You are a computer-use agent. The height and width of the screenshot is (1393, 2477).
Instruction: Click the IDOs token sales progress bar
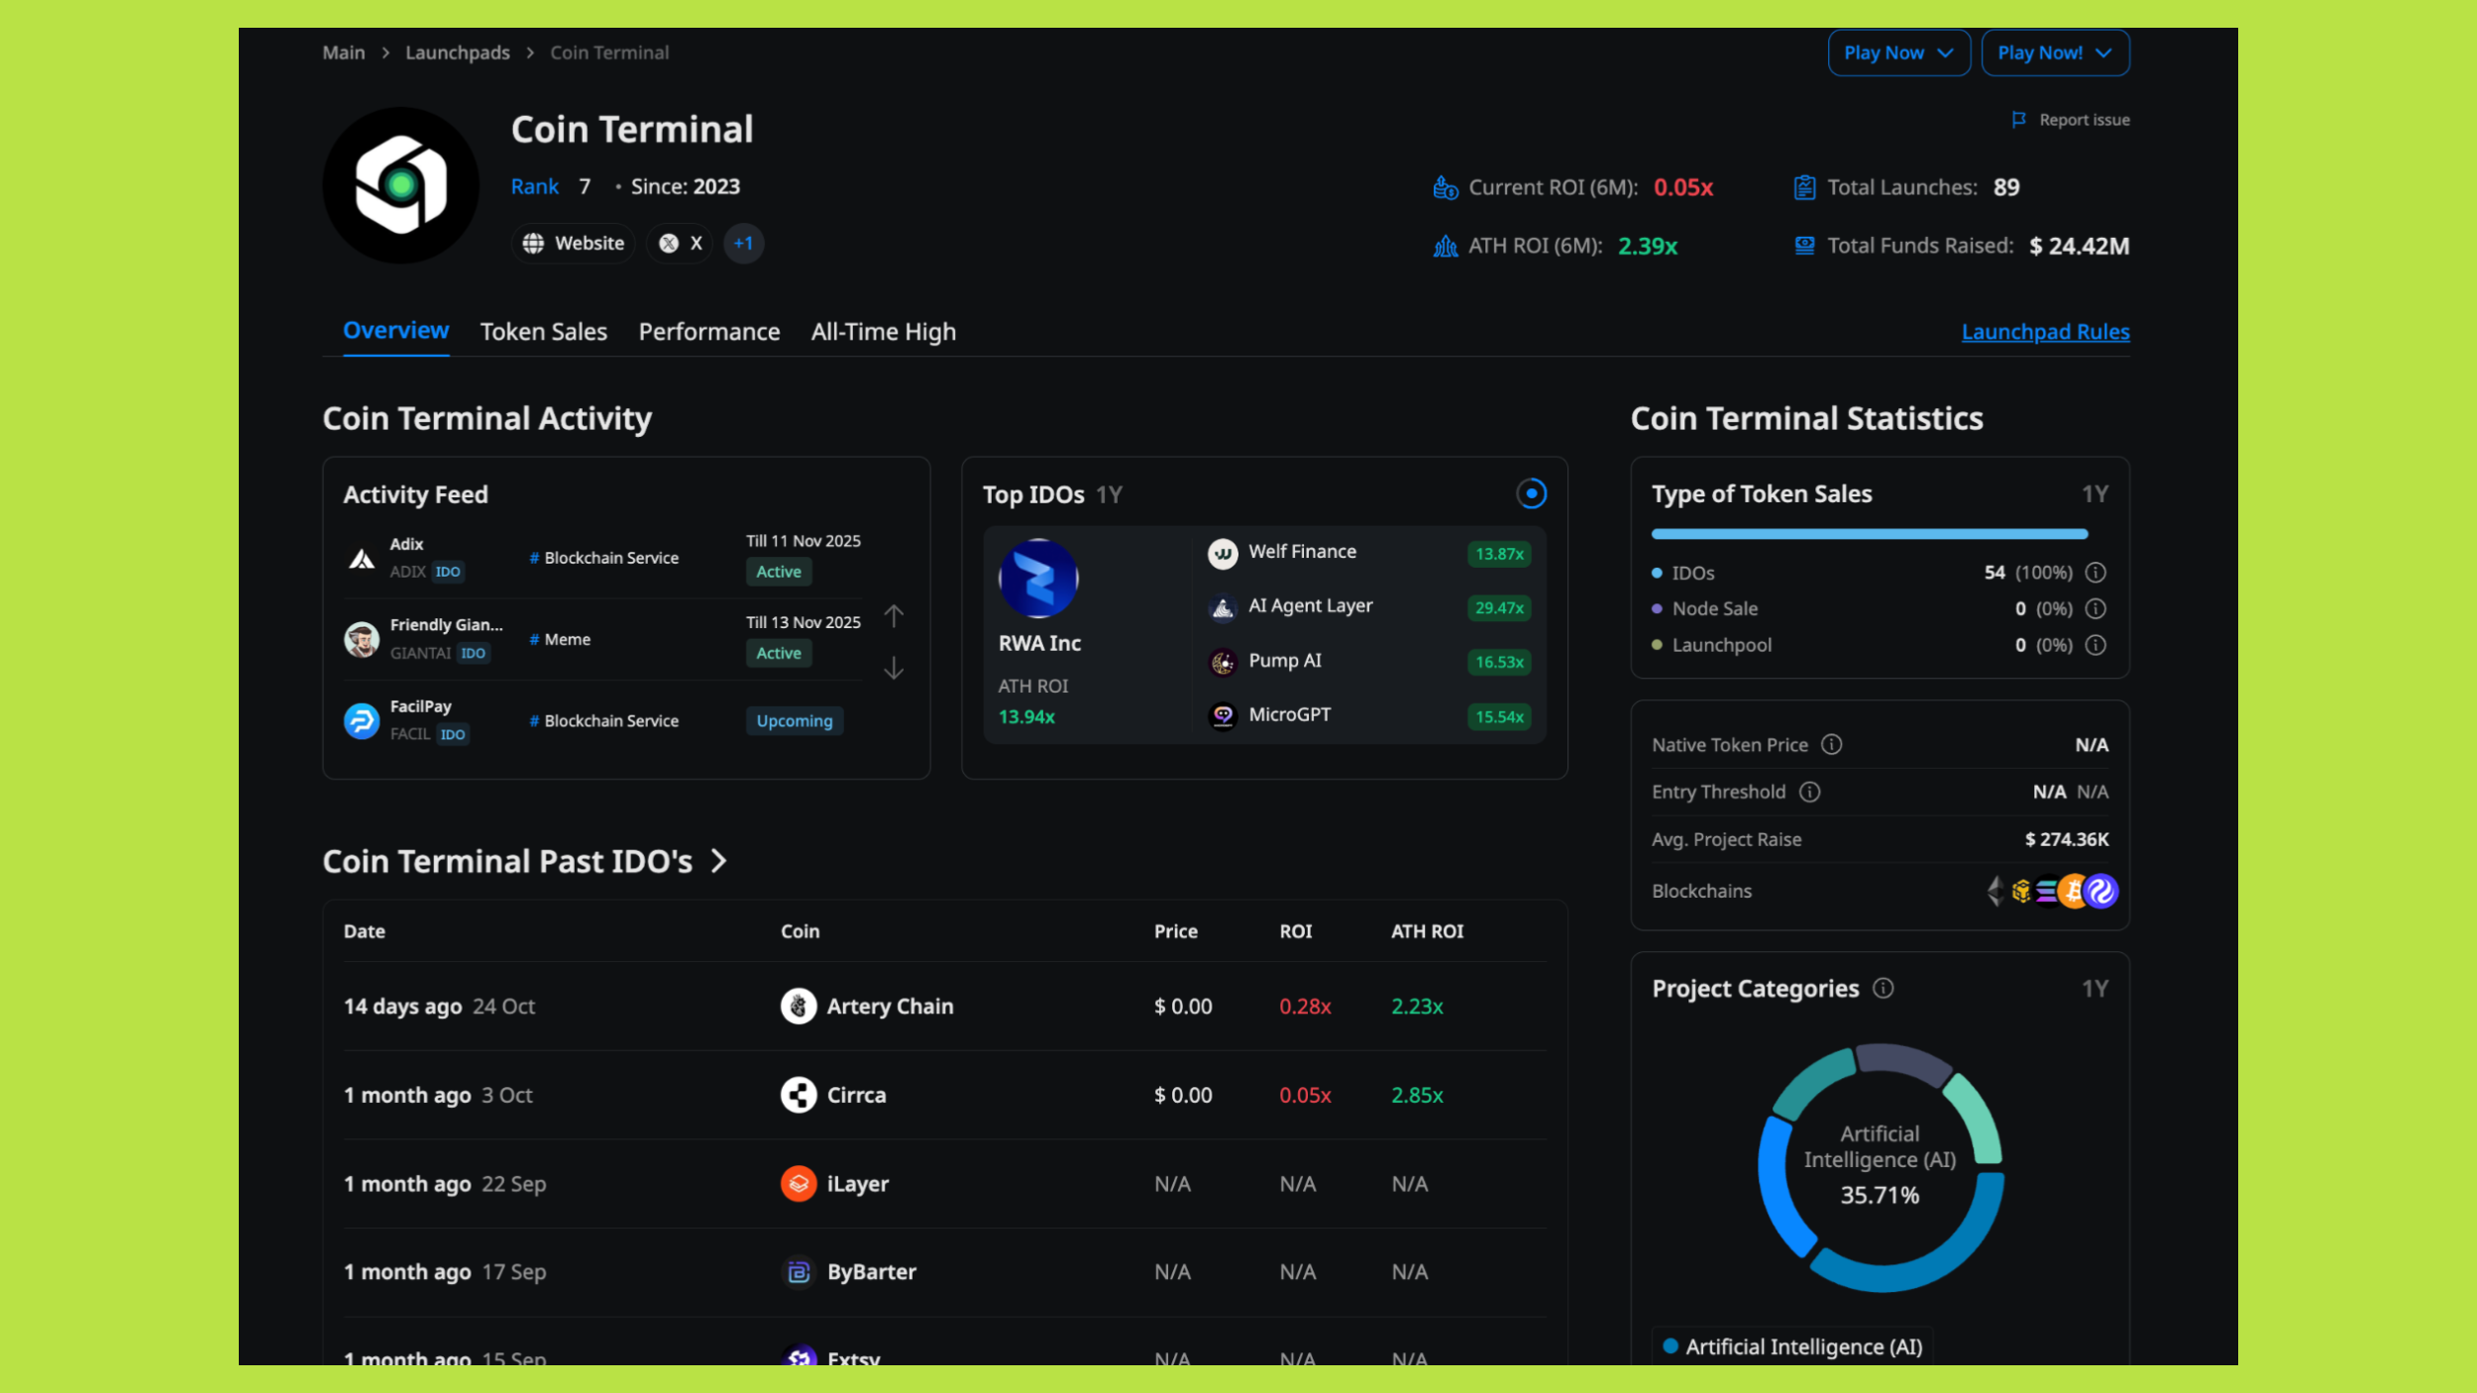(x=1869, y=533)
